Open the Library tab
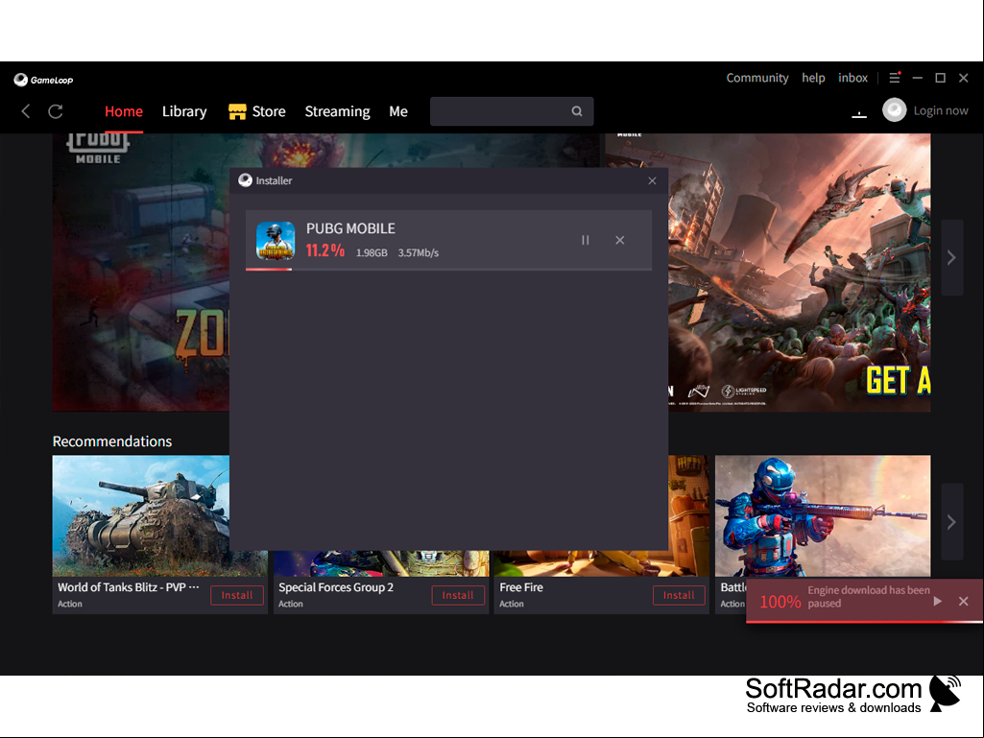The height and width of the screenshot is (738, 984). coord(184,111)
